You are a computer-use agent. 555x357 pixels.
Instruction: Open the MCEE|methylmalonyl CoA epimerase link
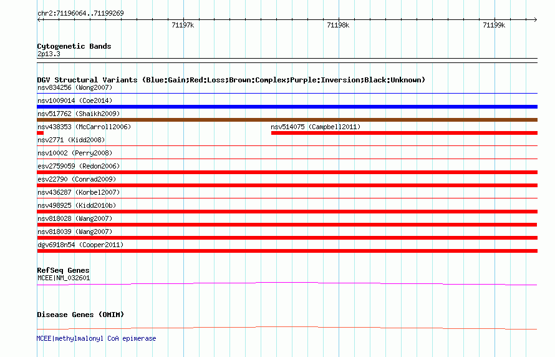(x=96, y=338)
